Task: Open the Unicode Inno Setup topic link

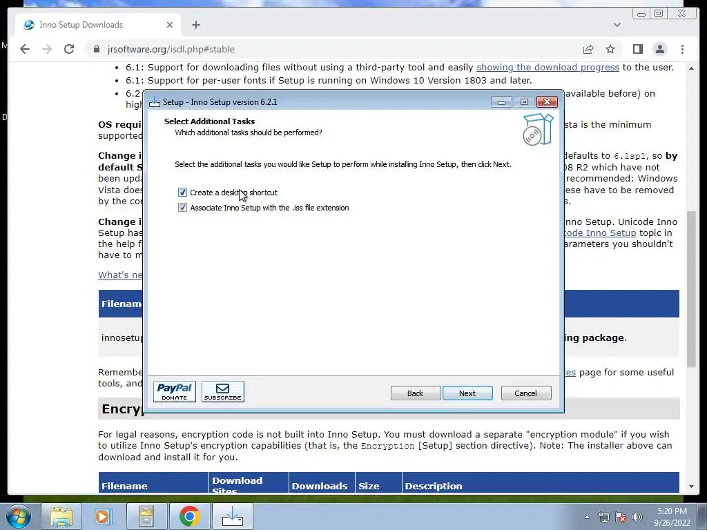Action: (x=600, y=233)
